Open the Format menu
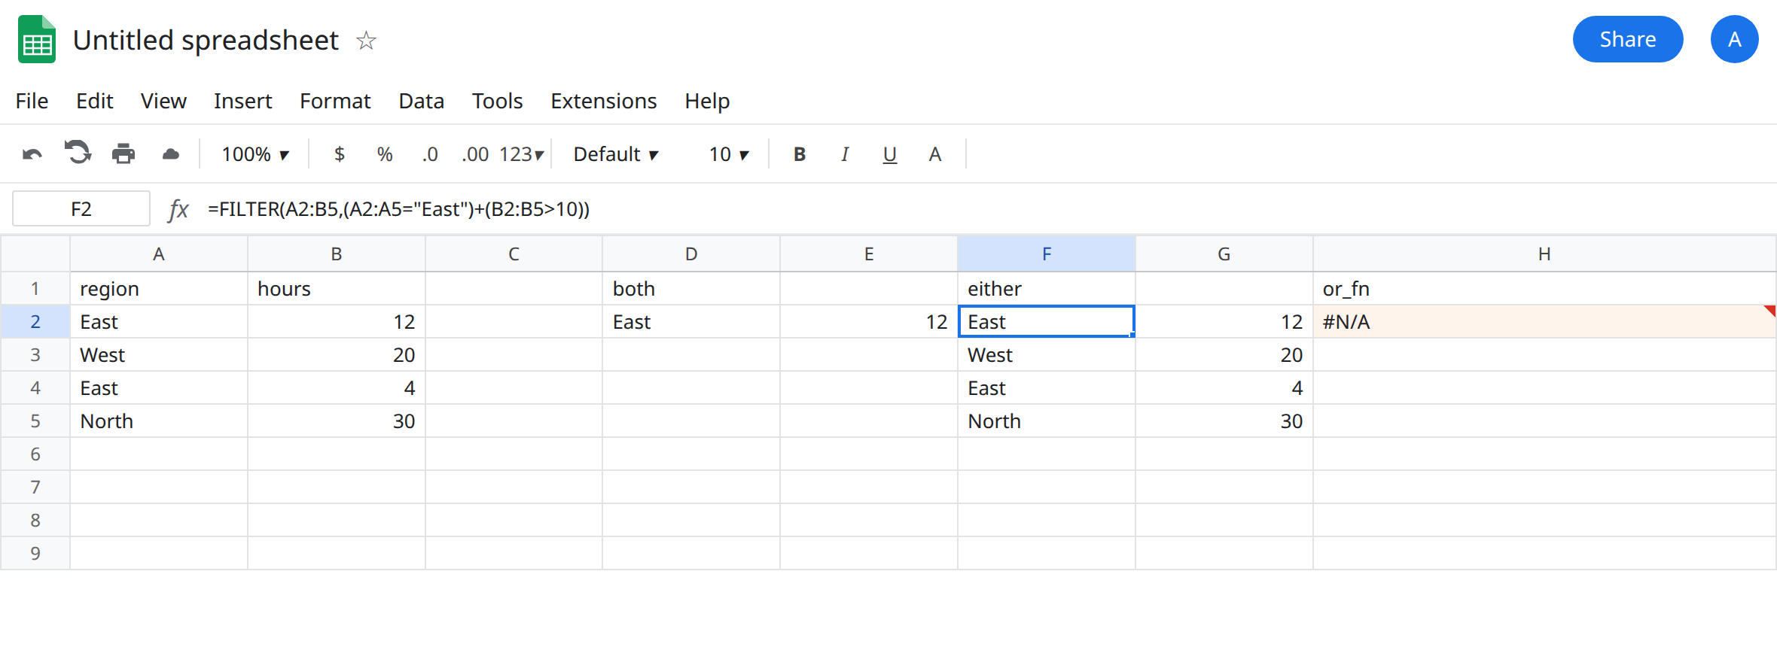This screenshot has width=1777, height=647. tap(335, 101)
